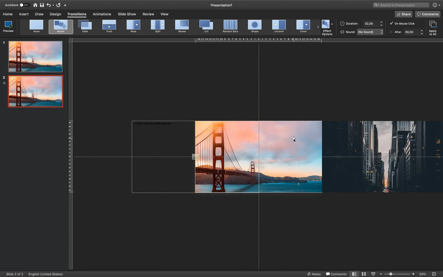The image size is (443, 277).
Task: Click the After time input field
Action: pyautogui.click(x=412, y=32)
